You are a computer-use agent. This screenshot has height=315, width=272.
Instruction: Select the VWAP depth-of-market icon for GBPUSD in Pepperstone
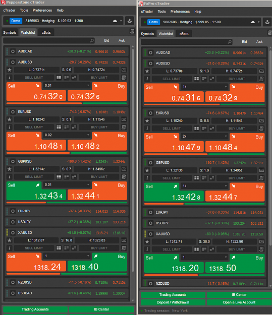pyautogui.click(x=74, y=177)
